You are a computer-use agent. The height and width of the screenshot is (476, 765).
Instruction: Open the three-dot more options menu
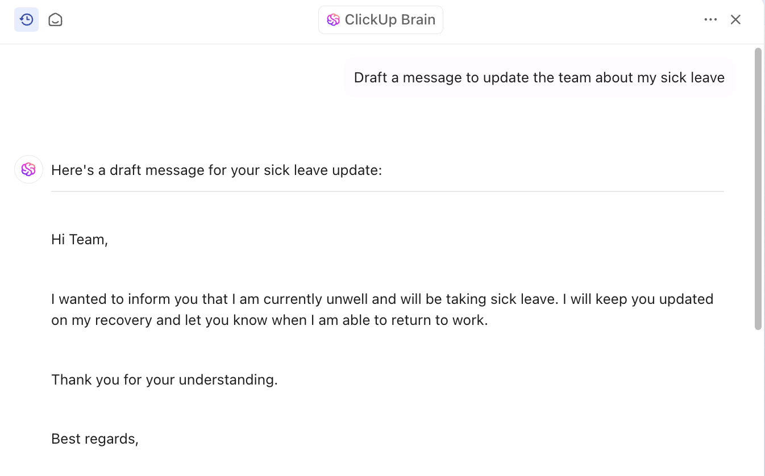(710, 20)
